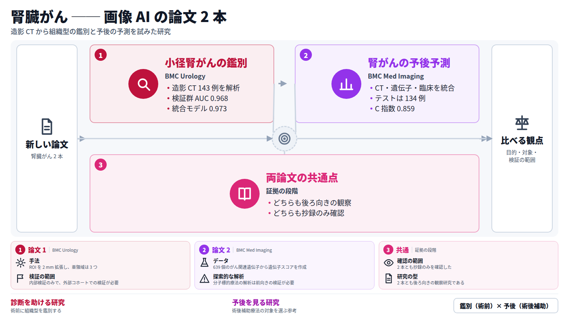Click BMC Urology under the red card heading

coord(185,76)
